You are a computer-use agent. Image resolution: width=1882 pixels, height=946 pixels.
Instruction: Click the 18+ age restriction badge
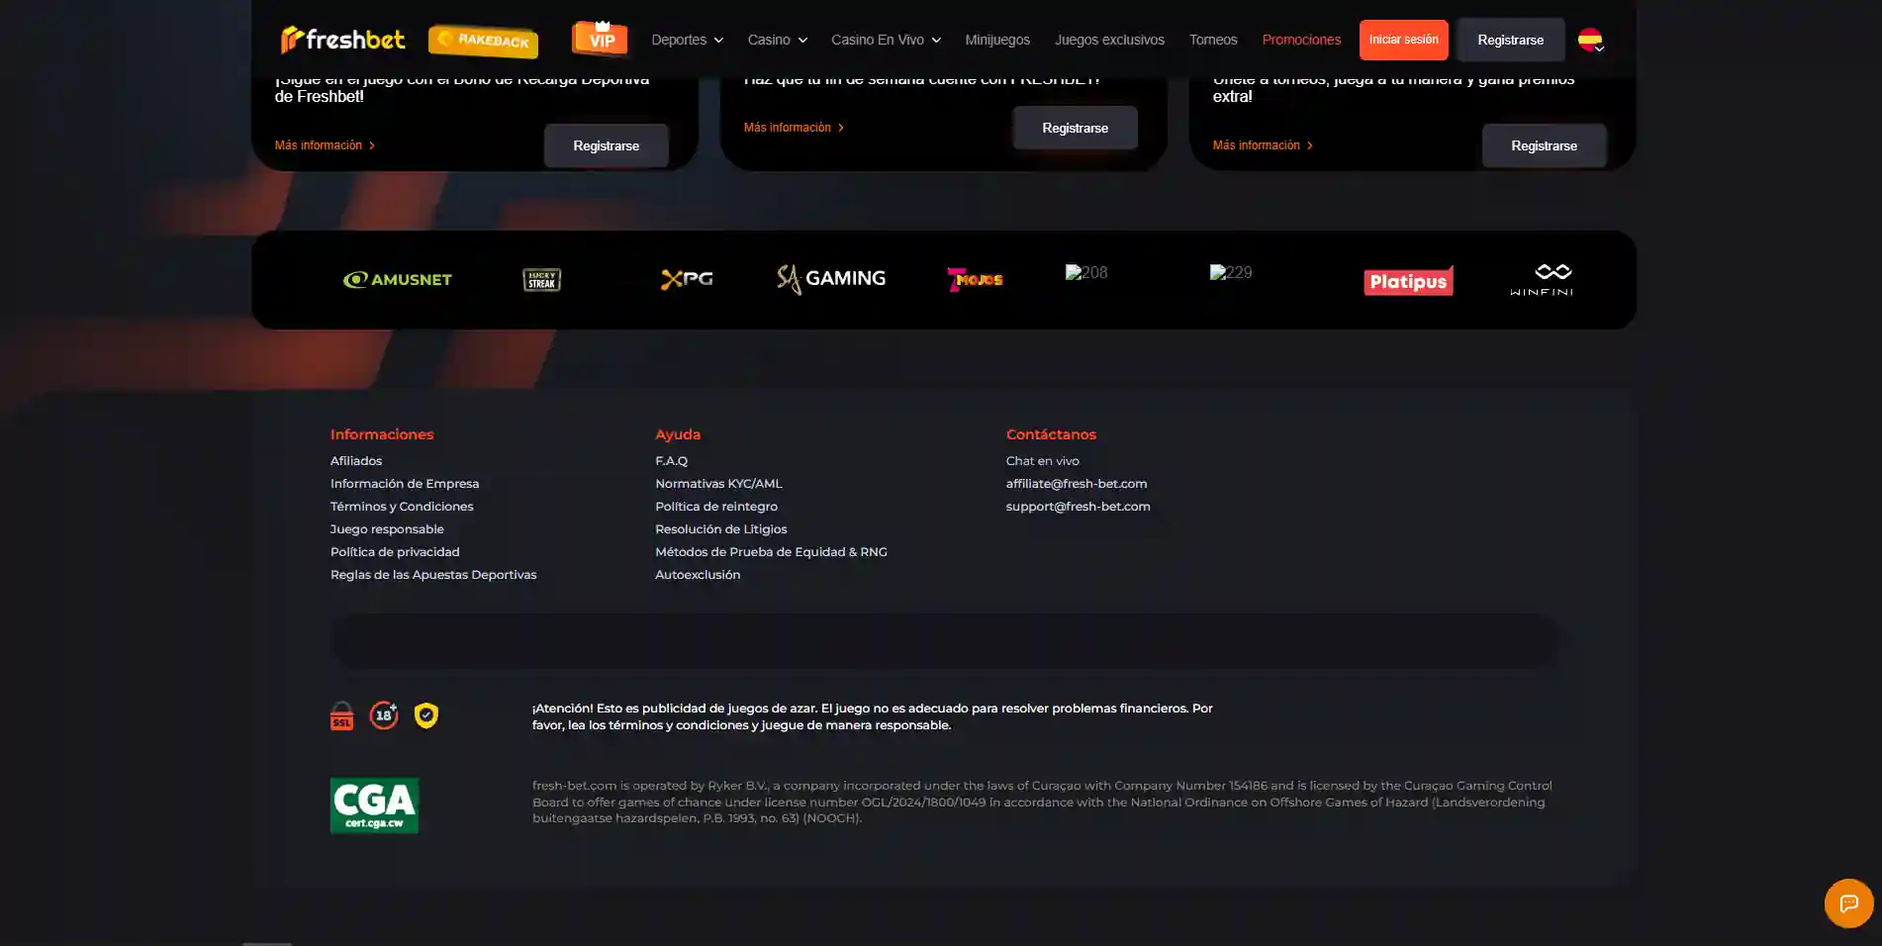tap(384, 714)
